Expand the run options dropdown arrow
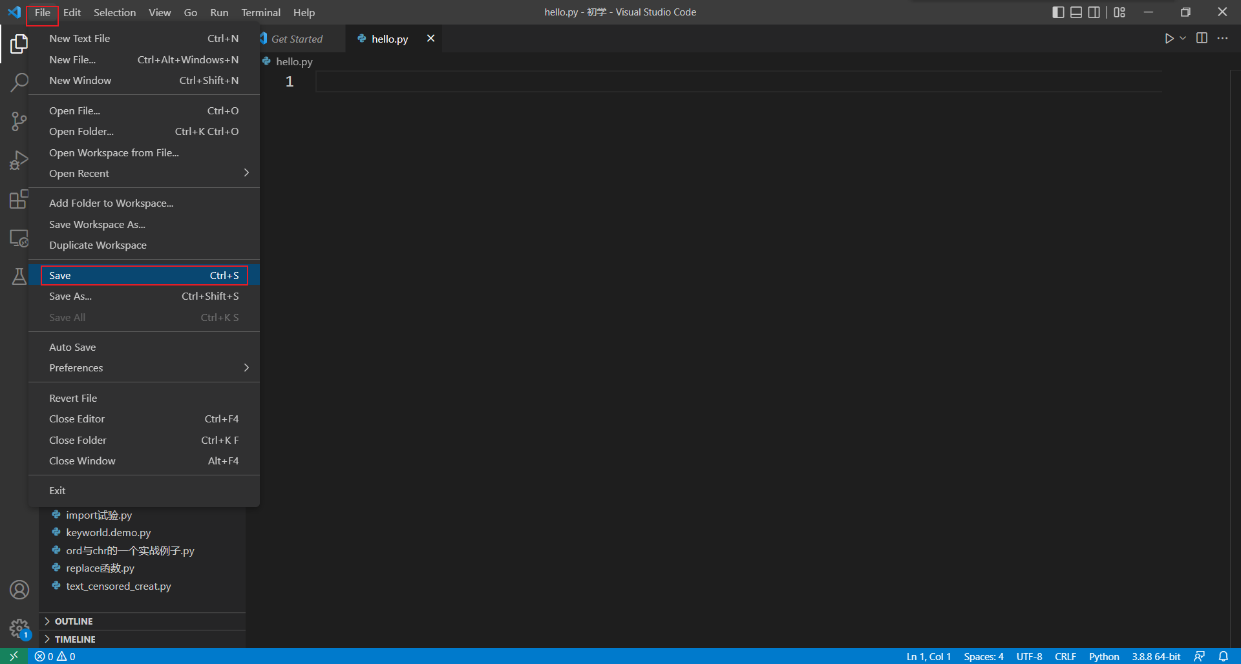This screenshot has width=1241, height=664. pos(1183,38)
